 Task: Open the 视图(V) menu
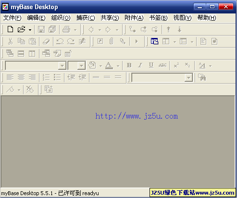click(182, 18)
